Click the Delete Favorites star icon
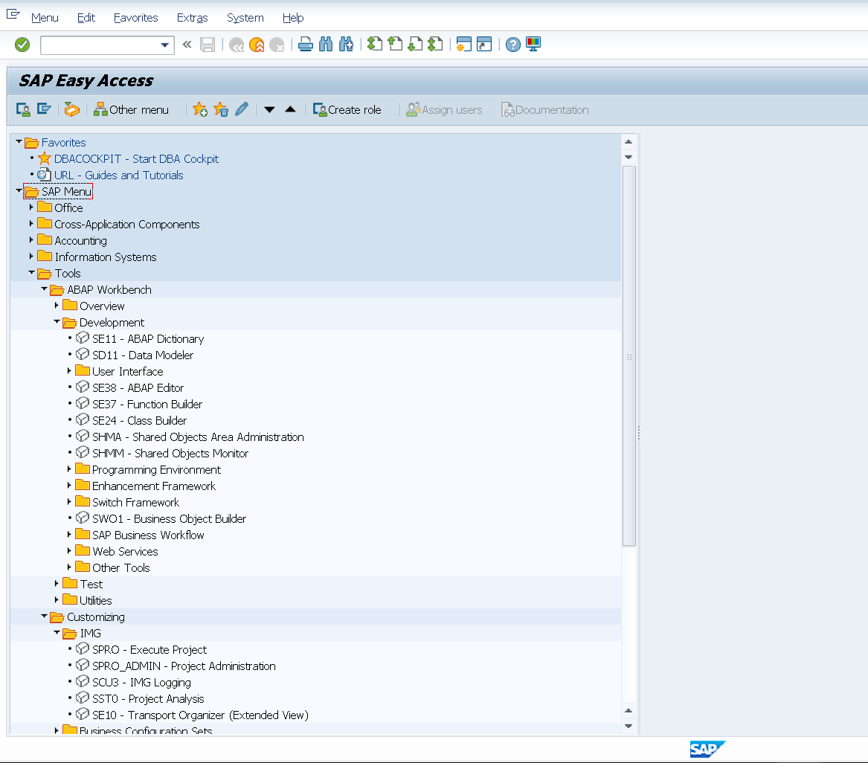Viewport: 868px width, 763px height. (221, 110)
